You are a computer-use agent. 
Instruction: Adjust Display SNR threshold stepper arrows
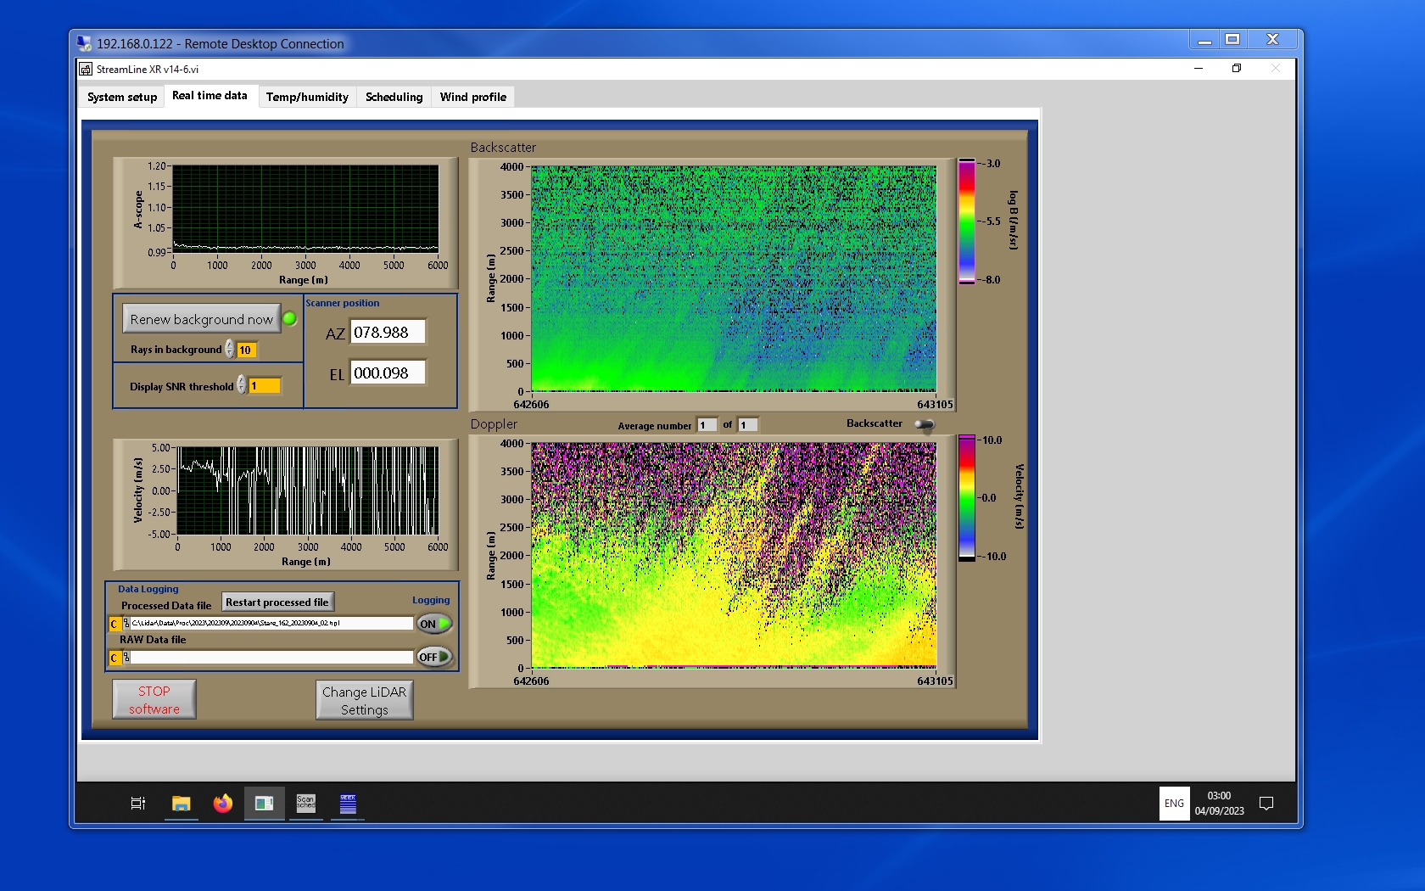point(242,385)
